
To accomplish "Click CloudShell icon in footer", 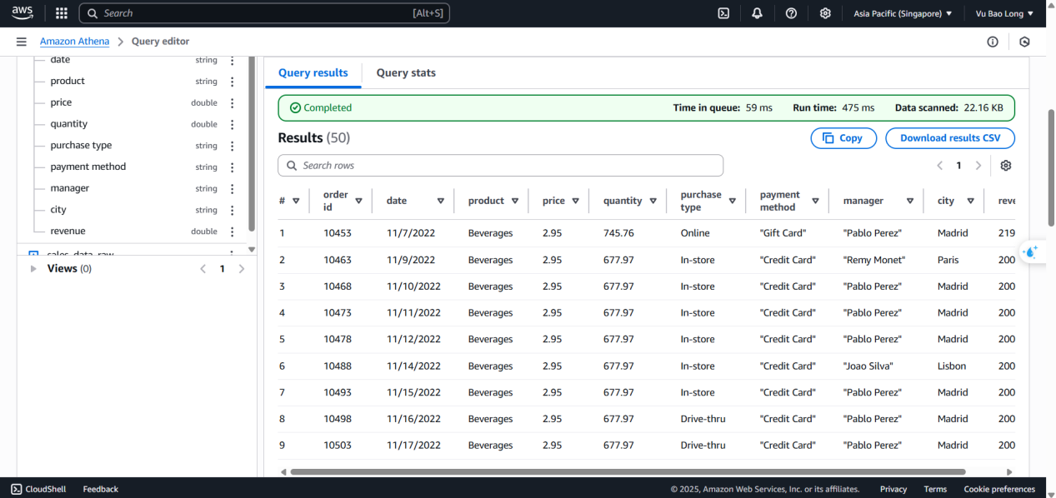I will click(17, 489).
